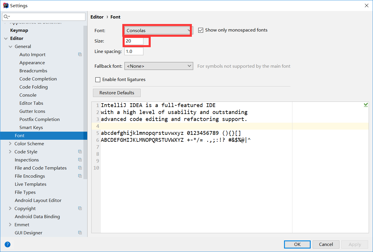Click the Size input field
The height and width of the screenshot is (252, 373).
point(134,41)
